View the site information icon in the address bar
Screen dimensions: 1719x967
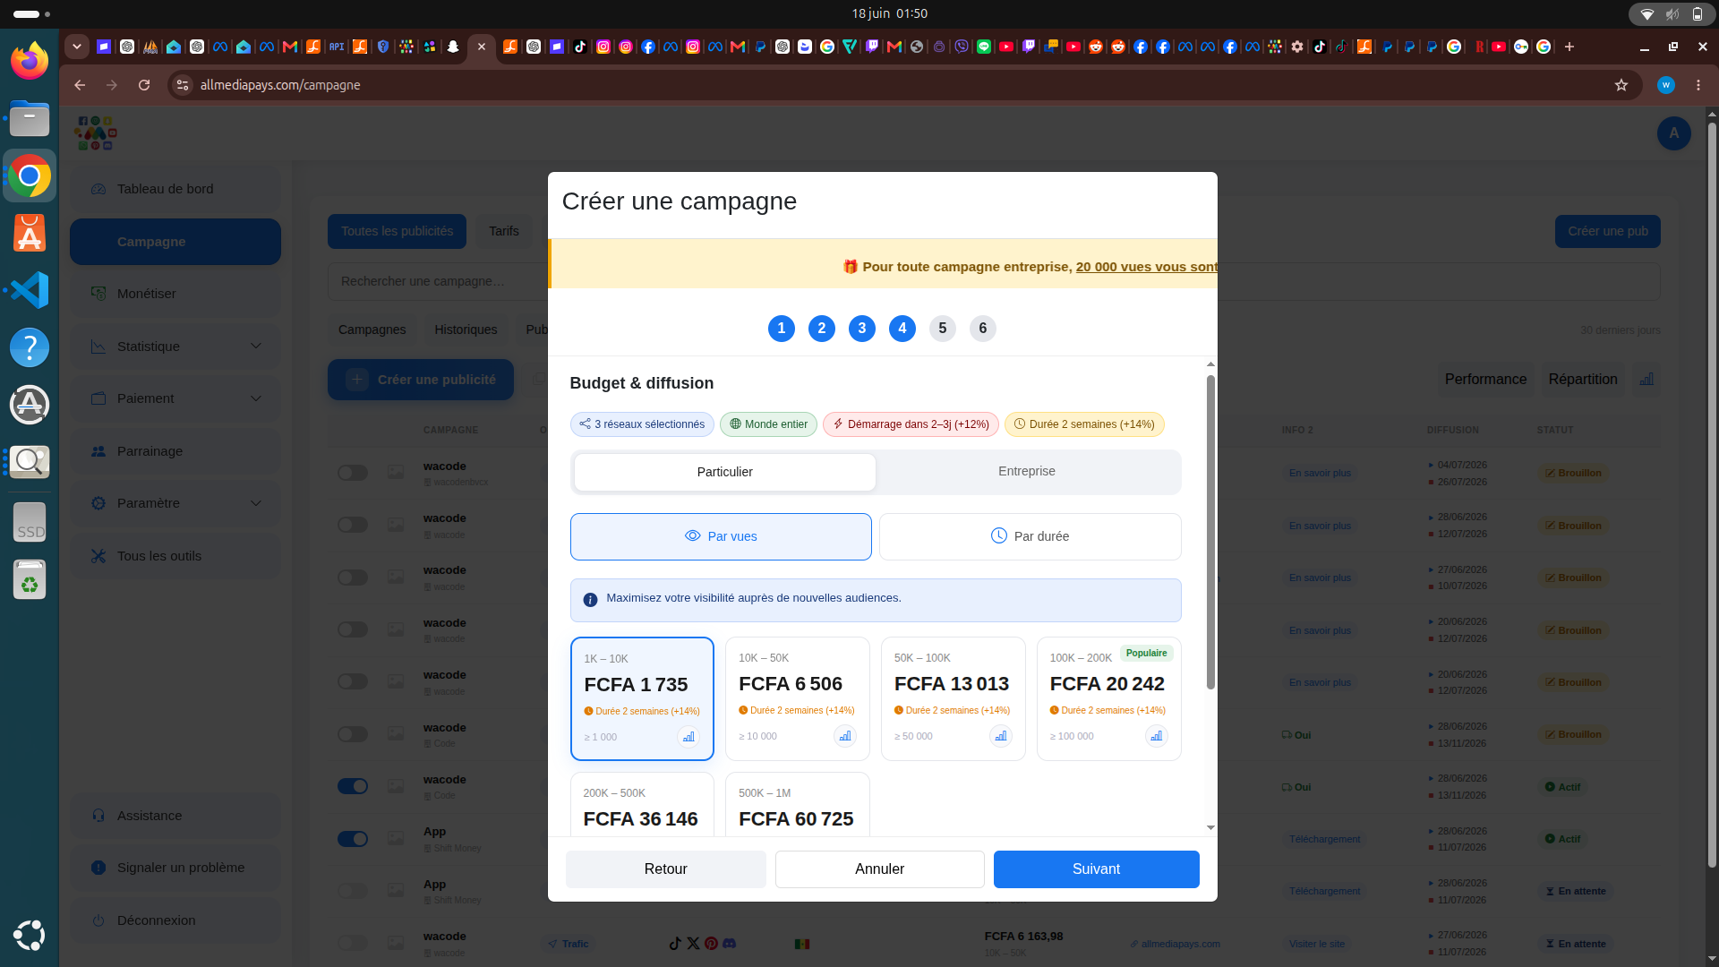tap(183, 85)
